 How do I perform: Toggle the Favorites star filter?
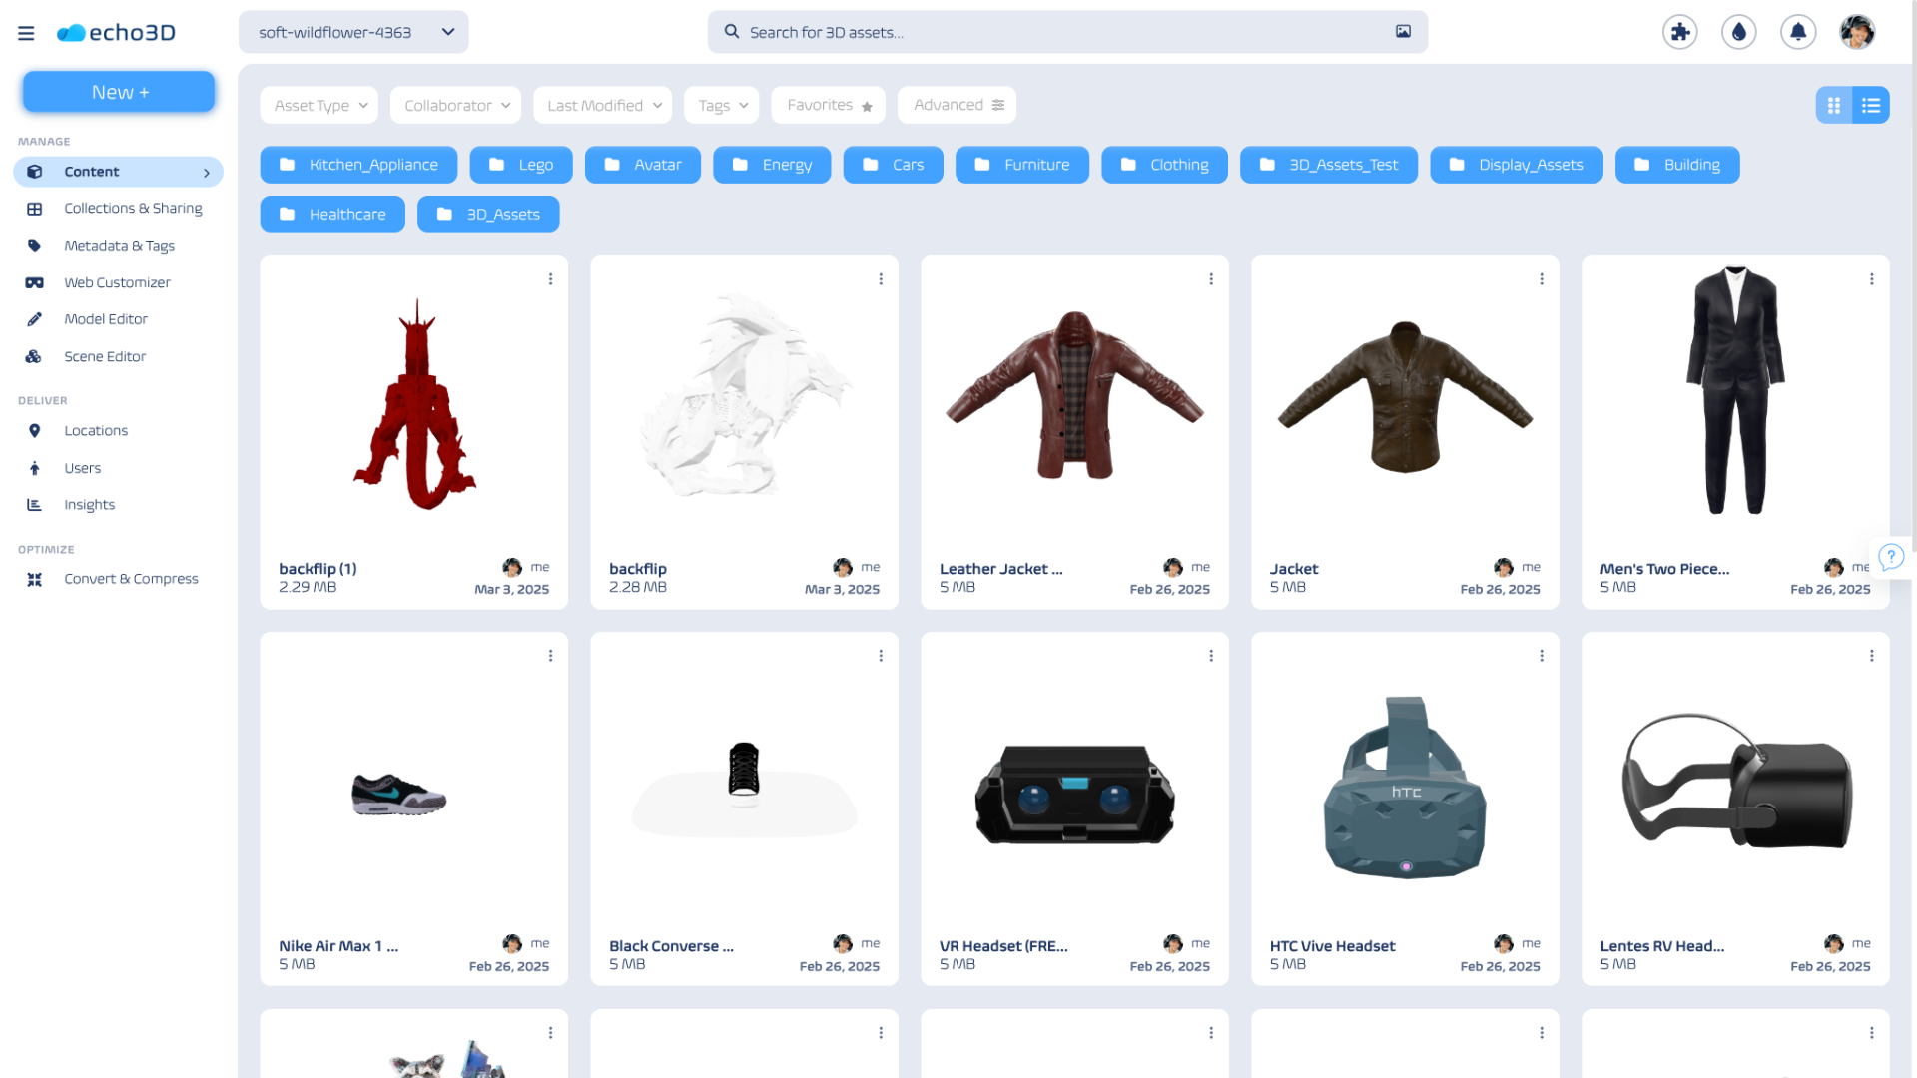[829, 105]
